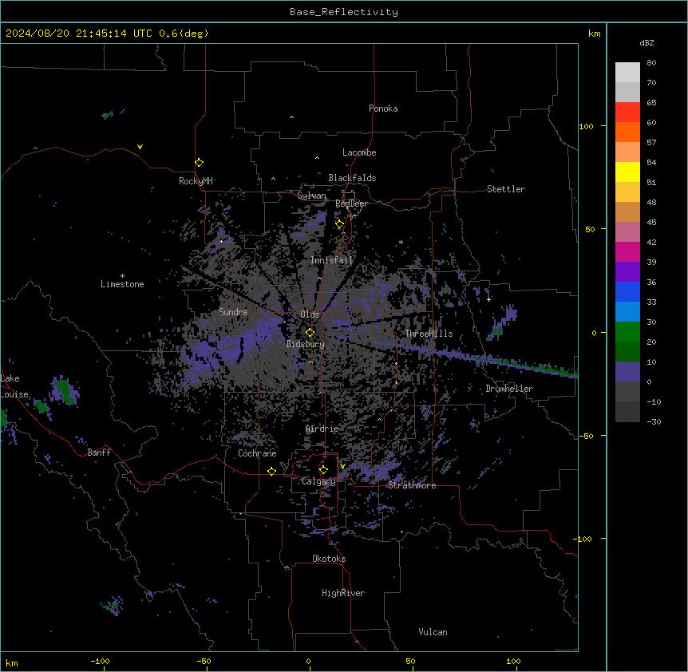
Task: Click the magenta 42 dBZ legend swatch
Action: [627, 251]
